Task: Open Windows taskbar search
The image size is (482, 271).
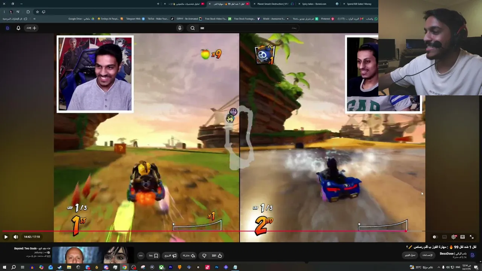Action: point(14,267)
